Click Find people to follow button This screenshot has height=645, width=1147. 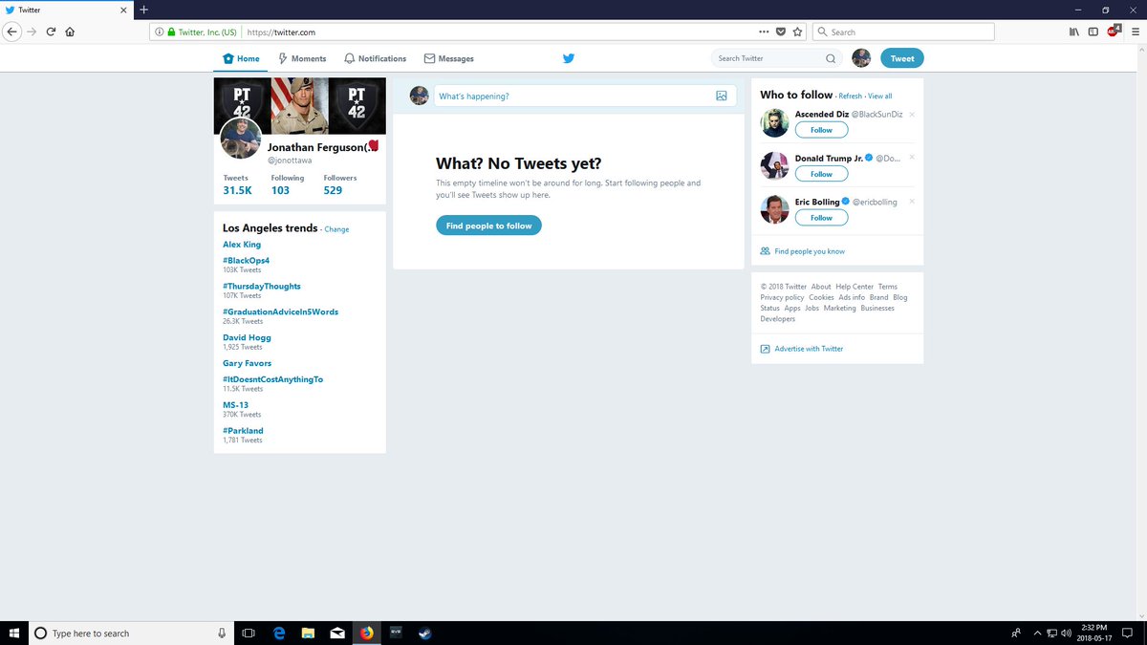pos(488,226)
